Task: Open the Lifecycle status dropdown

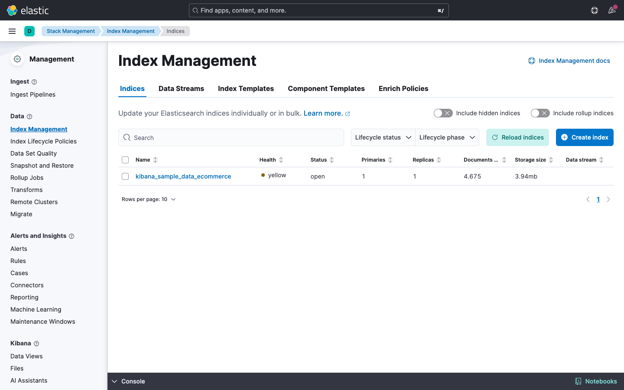Action: pyautogui.click(x=382, y=137)
